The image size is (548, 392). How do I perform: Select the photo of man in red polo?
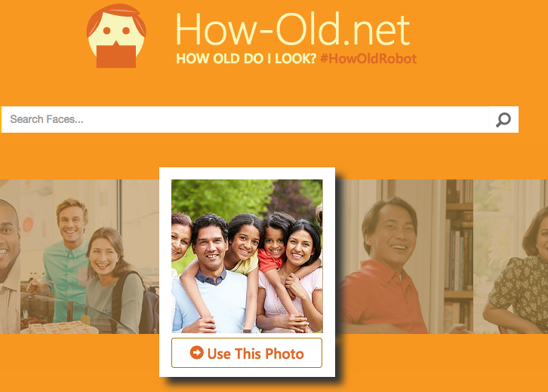(x=405, y=256)
